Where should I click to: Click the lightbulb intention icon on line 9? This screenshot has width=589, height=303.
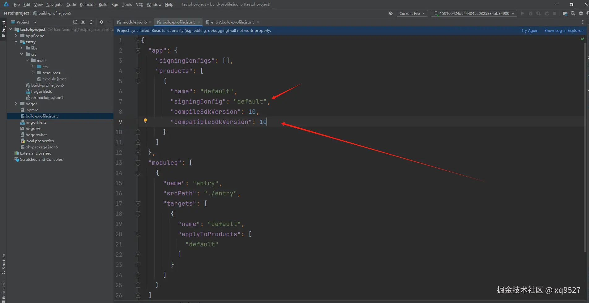click(x=145, y=121)
